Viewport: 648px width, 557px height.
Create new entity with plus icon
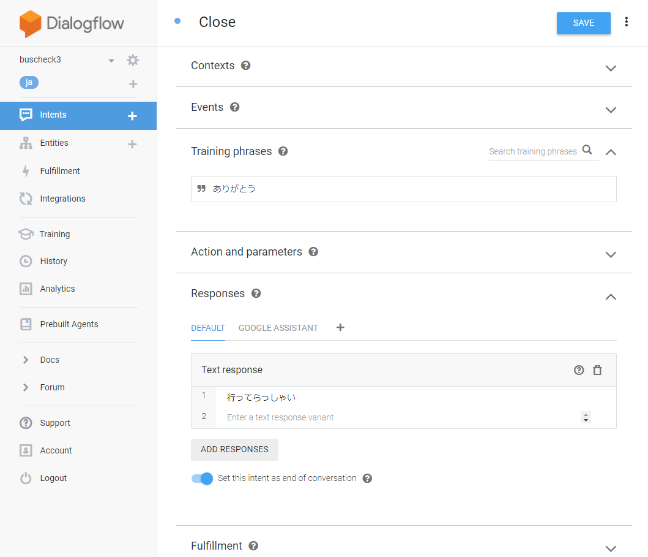tap(132, 144)
